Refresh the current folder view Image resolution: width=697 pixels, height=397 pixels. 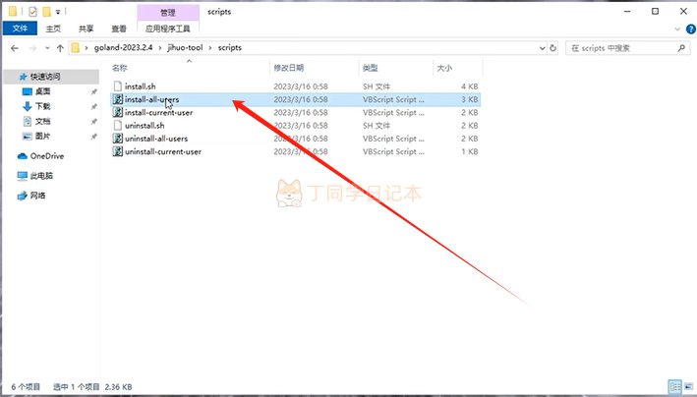click(553, 47)
